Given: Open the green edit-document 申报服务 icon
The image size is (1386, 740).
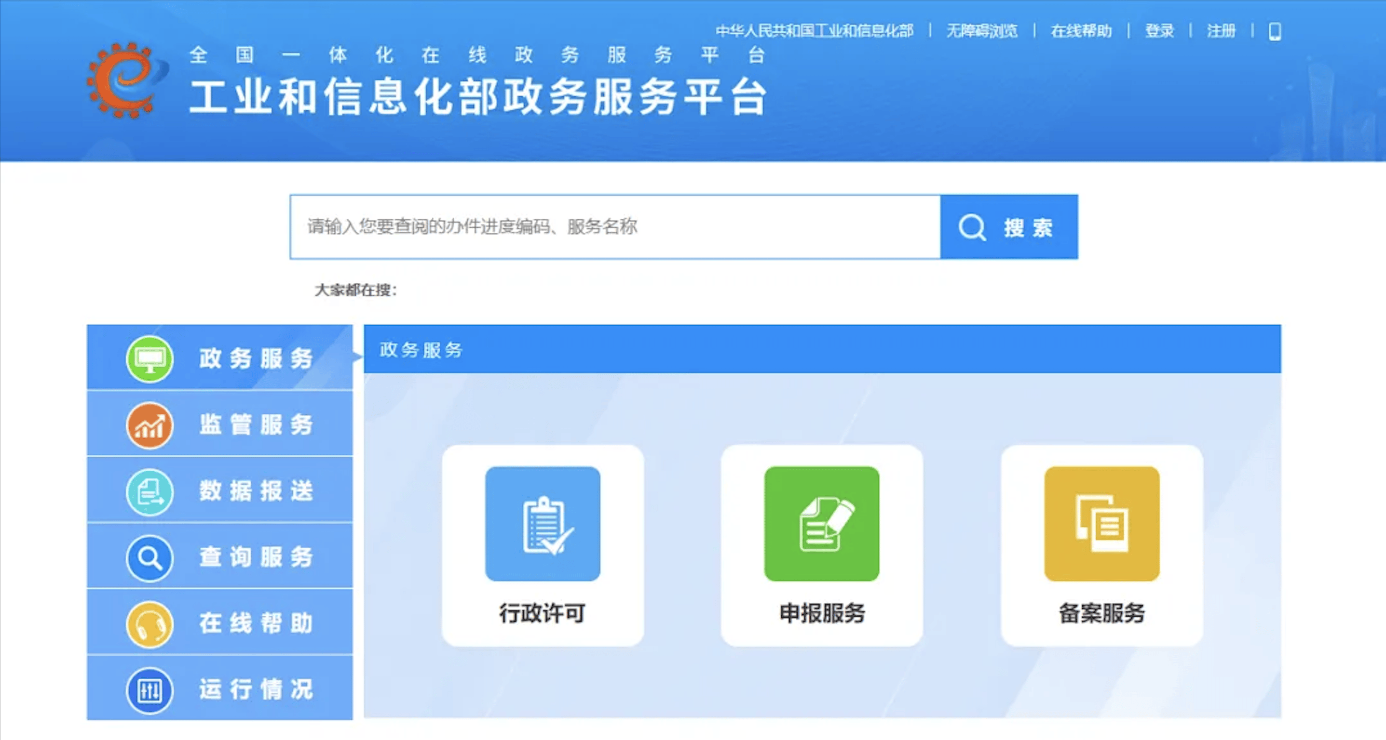Looking at the screenshot, I should point(822,523).
